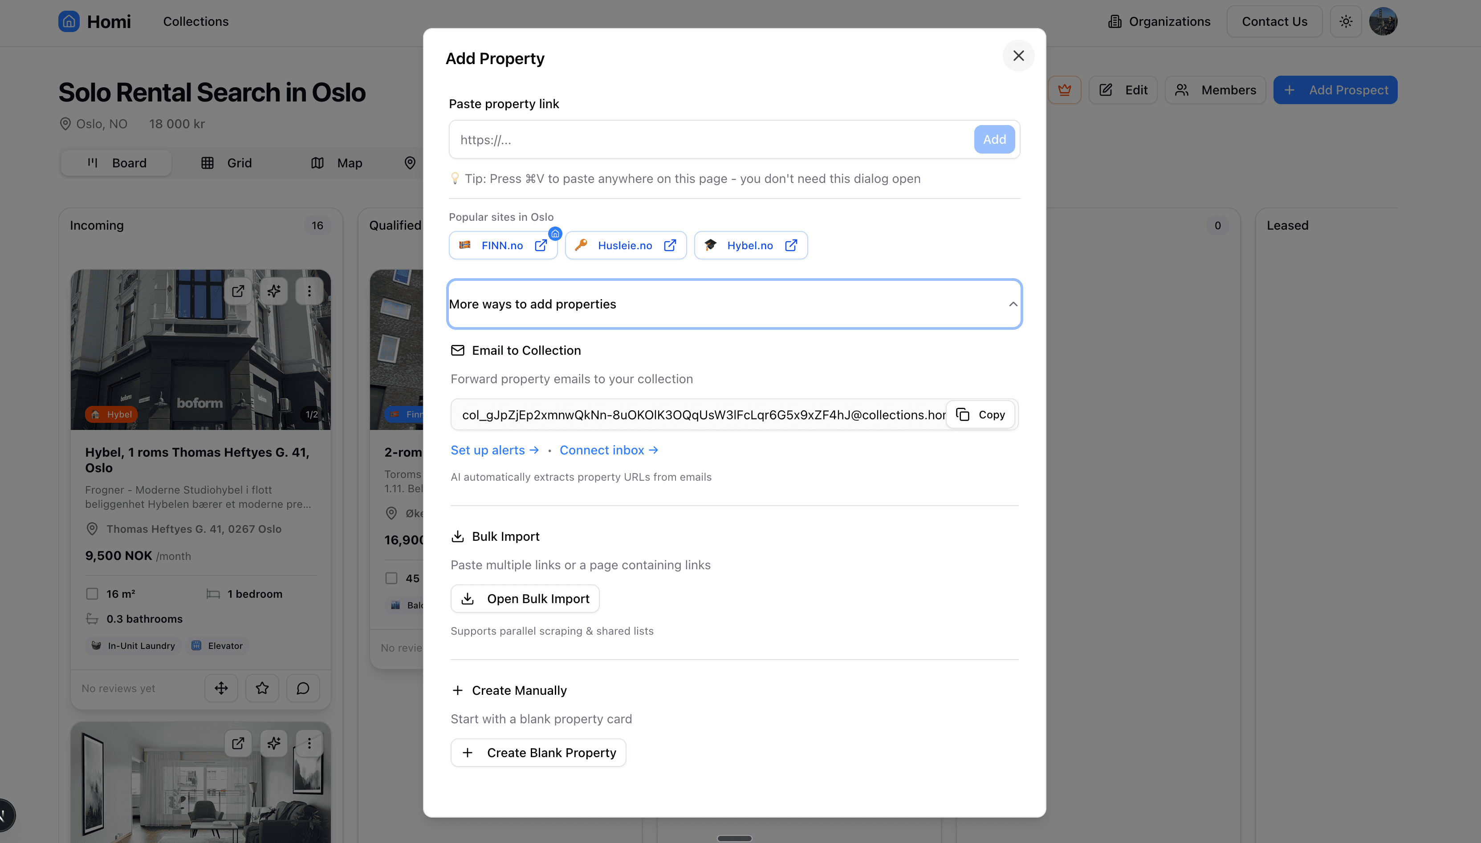This screenshot has width=1481, height=843.
Task: Click the AI sparkle icon on Hybel card
Action: [274, 291]
